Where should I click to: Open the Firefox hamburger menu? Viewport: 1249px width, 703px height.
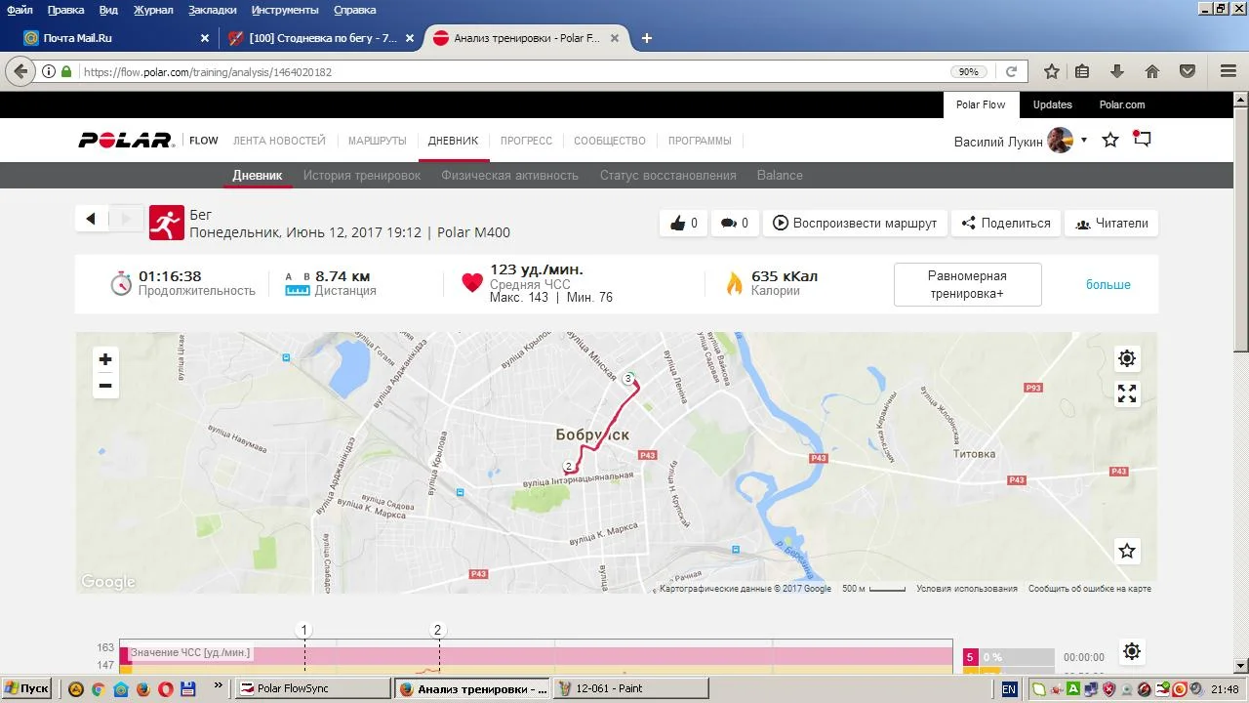pyautogui.click(x=1229, y=71)
